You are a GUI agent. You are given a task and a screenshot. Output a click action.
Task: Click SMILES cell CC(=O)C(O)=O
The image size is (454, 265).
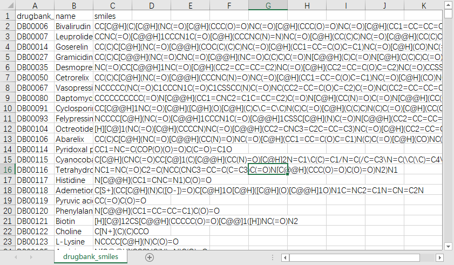tap(113, 201)
